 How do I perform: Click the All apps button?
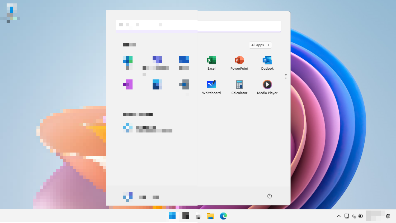click(x=260, y=45)
